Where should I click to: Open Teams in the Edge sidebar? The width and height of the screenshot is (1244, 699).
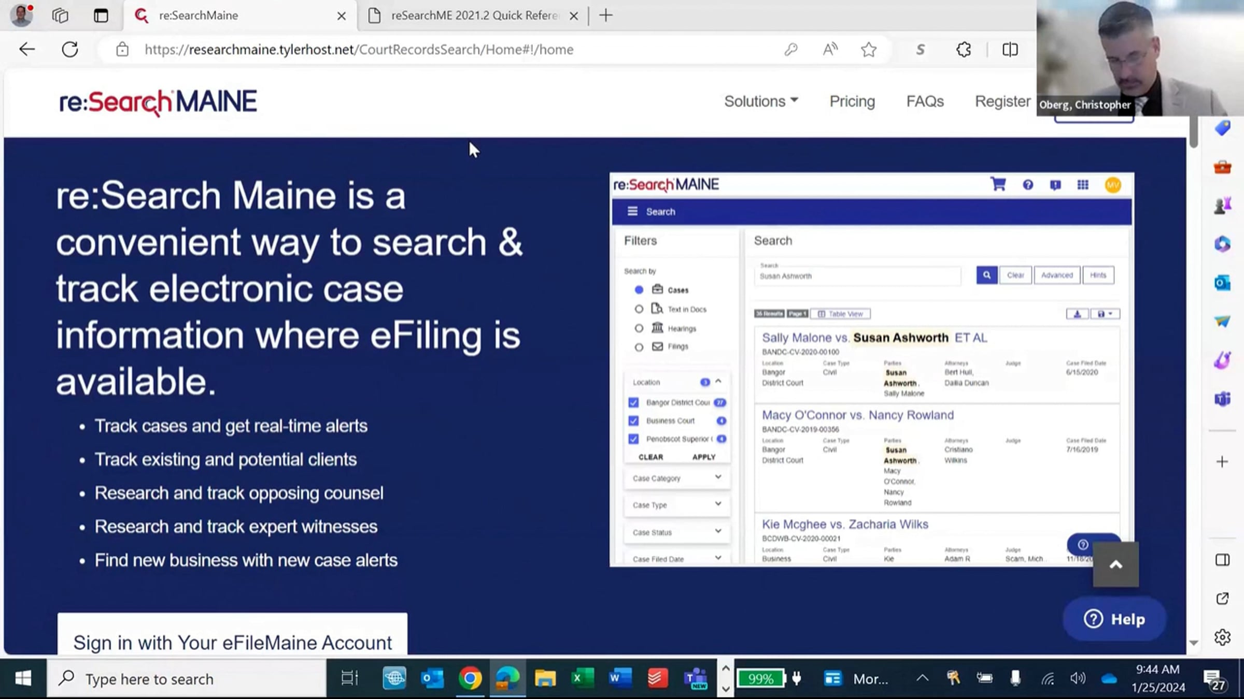click(1222, 399)
